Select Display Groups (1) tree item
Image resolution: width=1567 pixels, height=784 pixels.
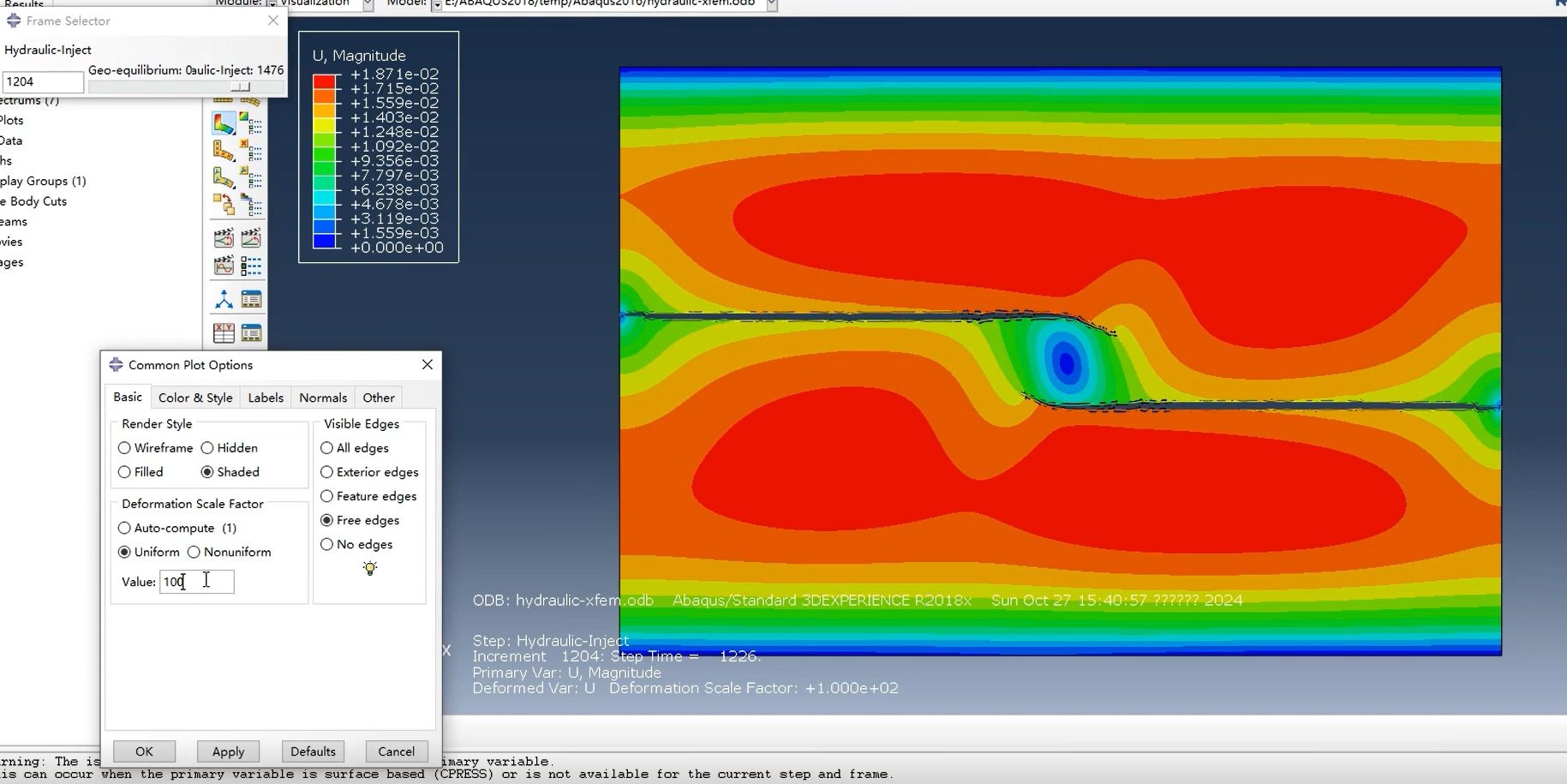[43, 181]
